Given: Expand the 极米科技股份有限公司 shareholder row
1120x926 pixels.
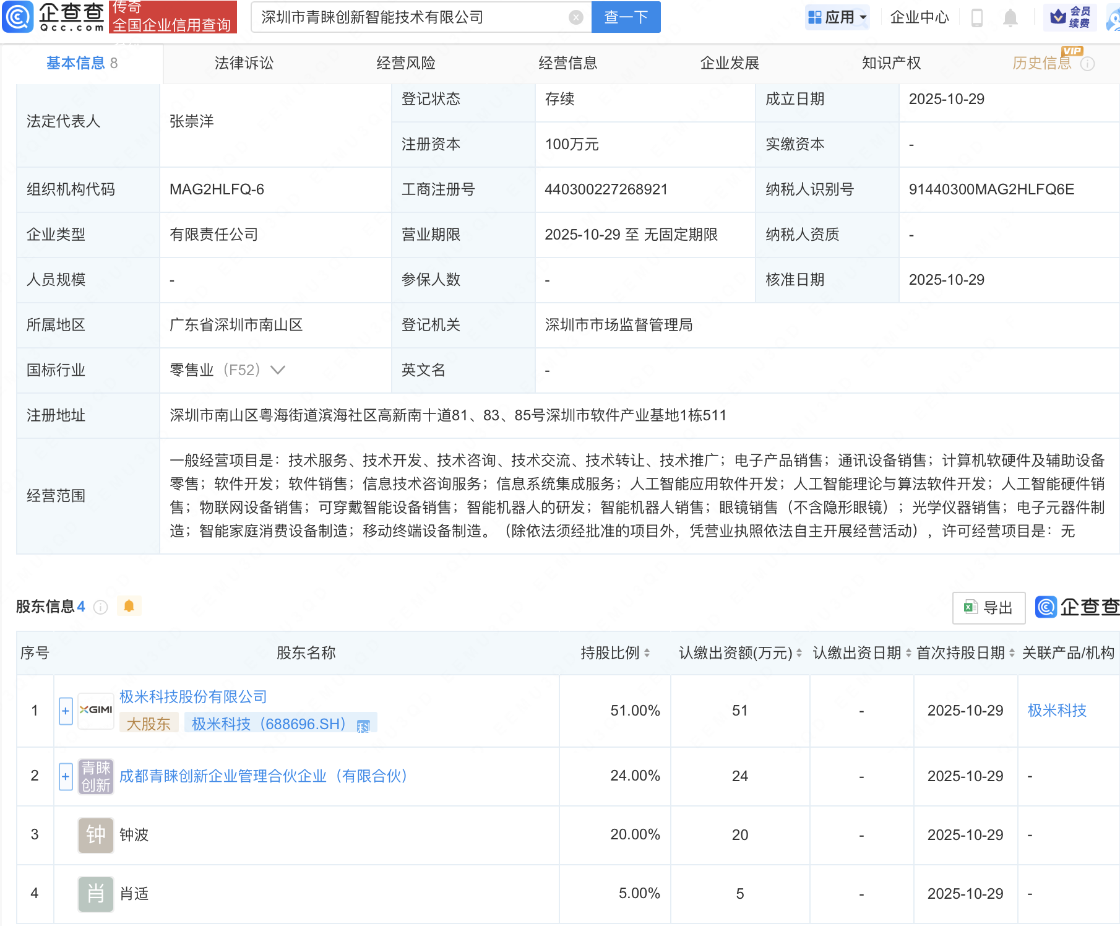Looking at the screenshot, I should click(x=65, y=711).
